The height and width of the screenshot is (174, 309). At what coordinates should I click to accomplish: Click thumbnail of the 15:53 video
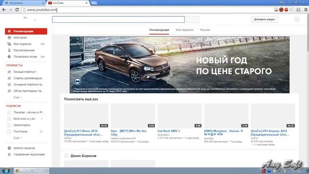click(x=86, y=116)
